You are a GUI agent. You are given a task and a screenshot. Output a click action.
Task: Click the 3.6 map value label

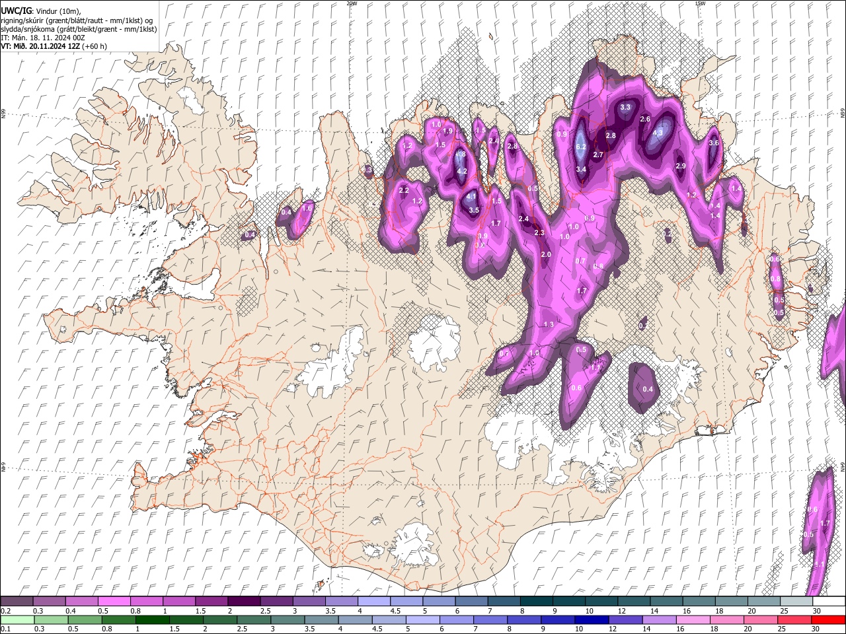pos(714,143)
